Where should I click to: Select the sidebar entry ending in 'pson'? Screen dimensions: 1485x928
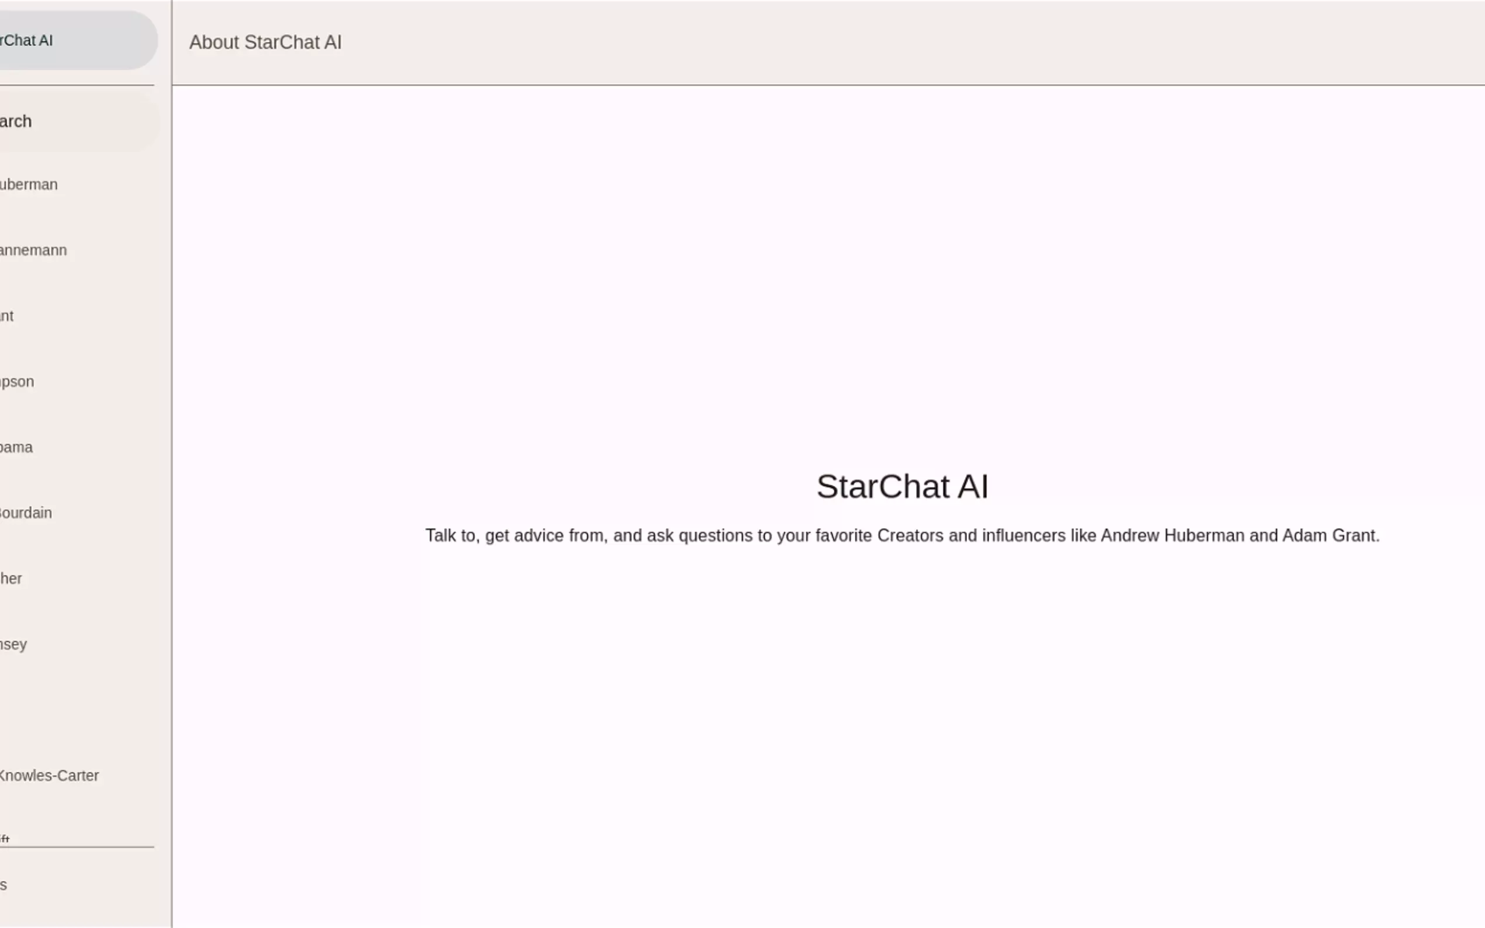tap(17, 382)
